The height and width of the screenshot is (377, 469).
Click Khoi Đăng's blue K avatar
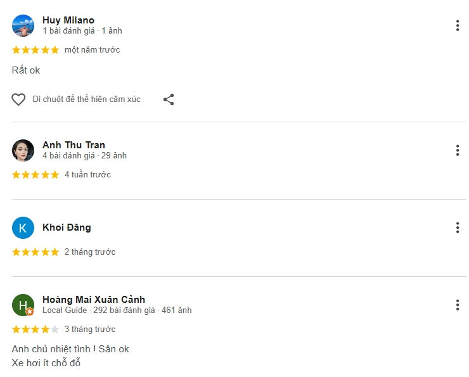[23, 227]
